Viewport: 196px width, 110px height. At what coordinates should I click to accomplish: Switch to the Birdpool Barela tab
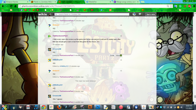[x=16, y=2]
